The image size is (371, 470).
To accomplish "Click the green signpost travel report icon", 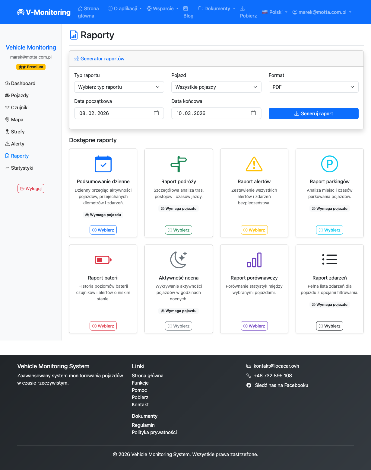I will 179,164.
